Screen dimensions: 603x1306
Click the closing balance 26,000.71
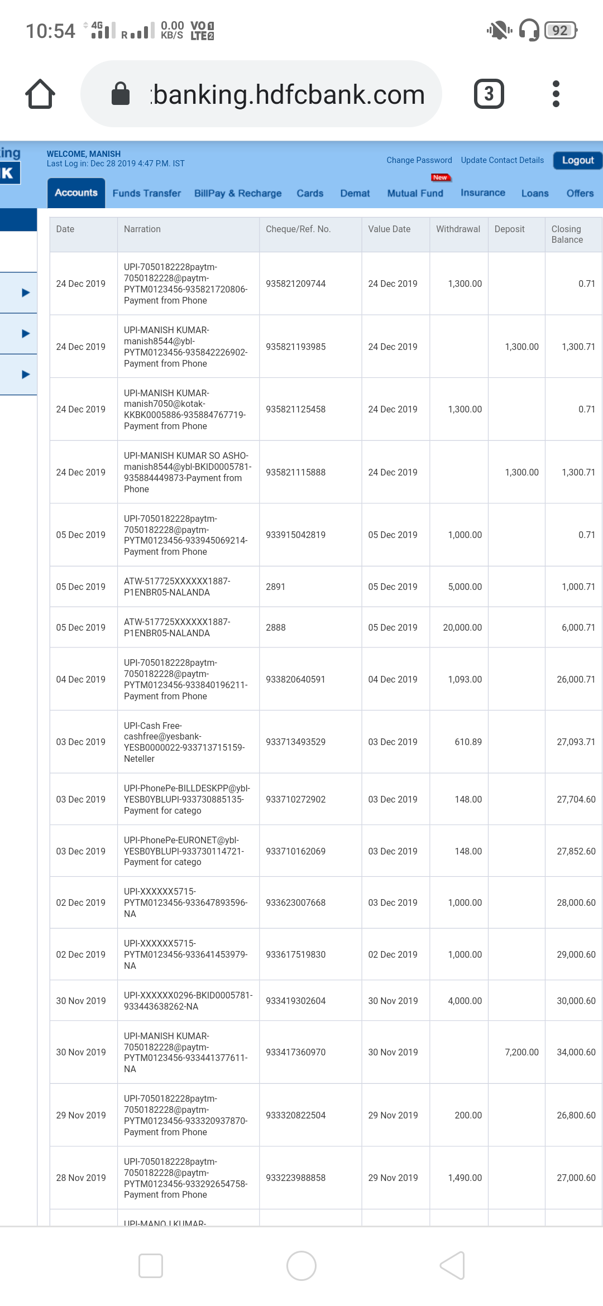point(576,679)
